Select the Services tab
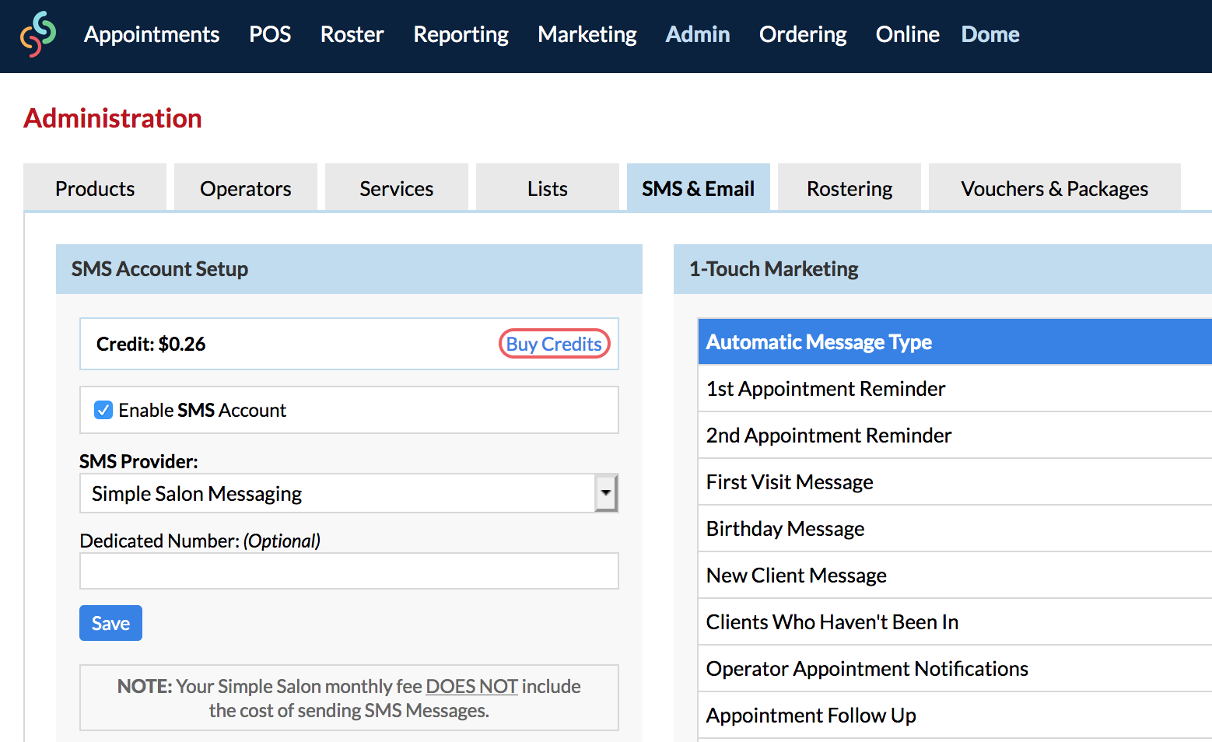 coord(396,188)
